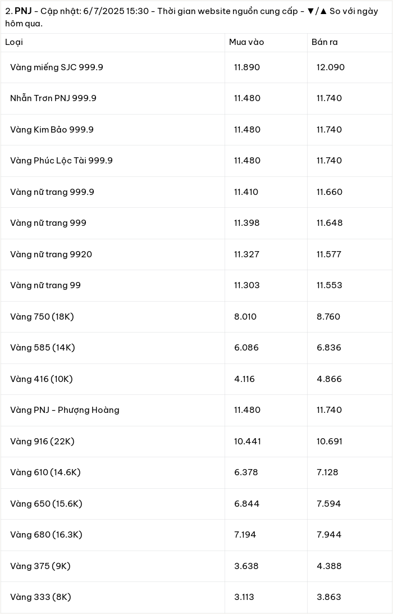Screen dimensions: 393x614
Task: Select the Vàng miếng SJC 999.9 row
Action: coord(196,67)
